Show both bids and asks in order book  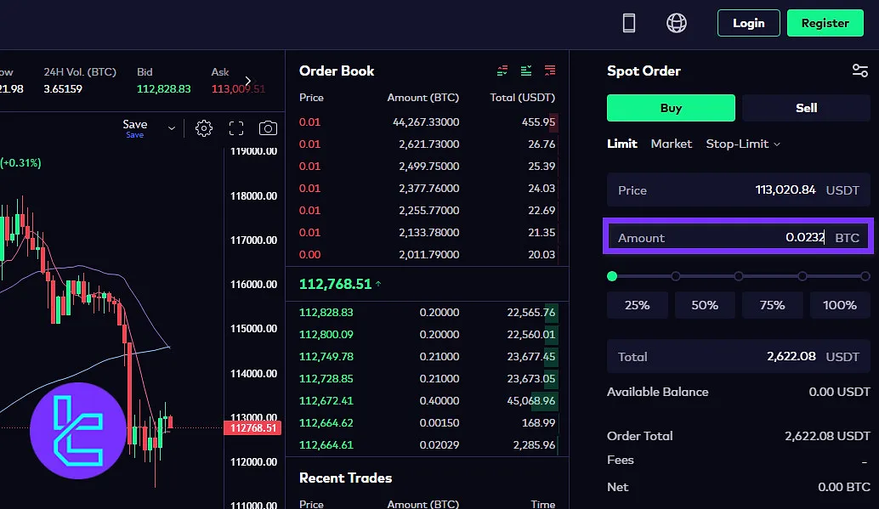point(503,71)
